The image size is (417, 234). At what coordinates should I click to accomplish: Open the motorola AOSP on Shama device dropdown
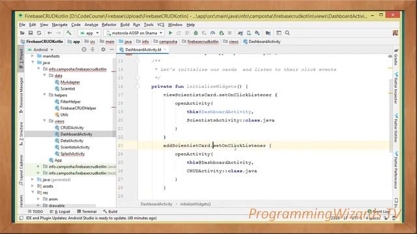coord(134,33)
